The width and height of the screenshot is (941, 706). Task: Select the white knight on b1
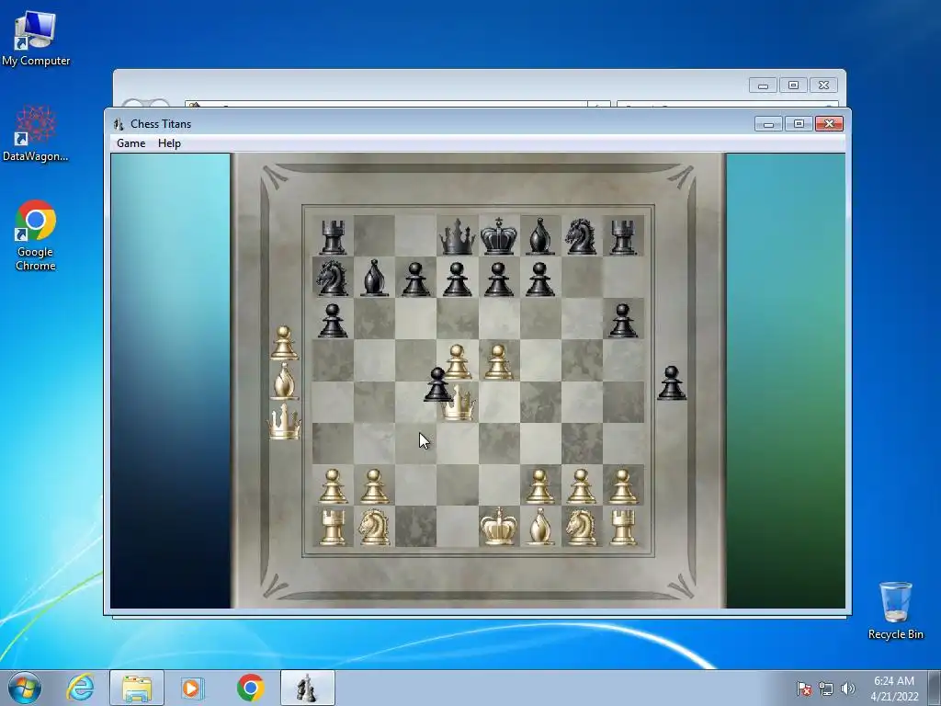pos(374,527)
